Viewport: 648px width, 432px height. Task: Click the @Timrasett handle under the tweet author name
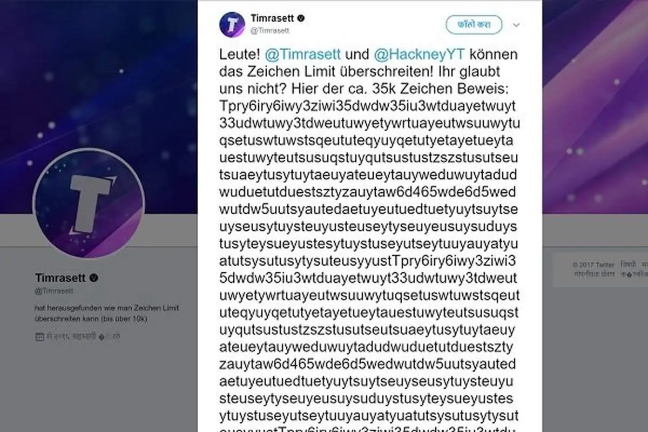click(270, 31)
